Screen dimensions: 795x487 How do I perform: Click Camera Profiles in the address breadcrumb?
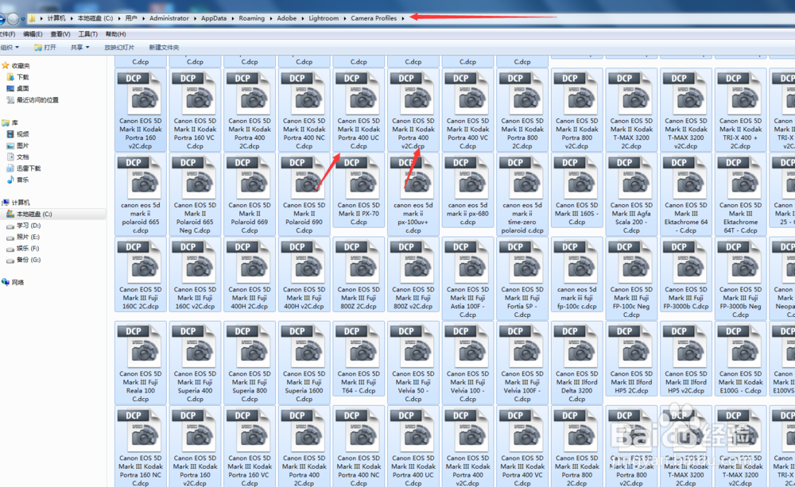point(374,18)
